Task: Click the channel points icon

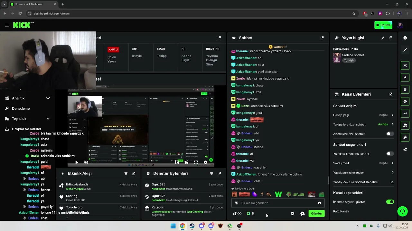Action: point(235,214)
